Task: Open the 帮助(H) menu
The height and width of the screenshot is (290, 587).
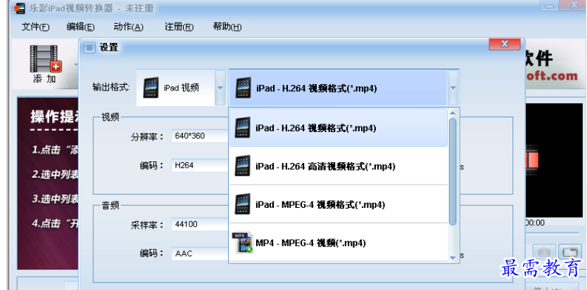Action: point(227,27)
